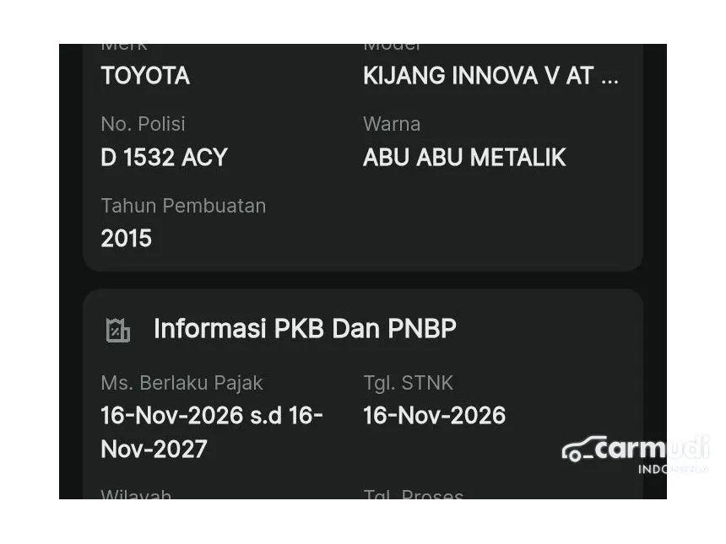This screenshot has width=726, height=544.
Task: Select the Informasi PKB Dan PNBP heading
Action: coord(305,329)
